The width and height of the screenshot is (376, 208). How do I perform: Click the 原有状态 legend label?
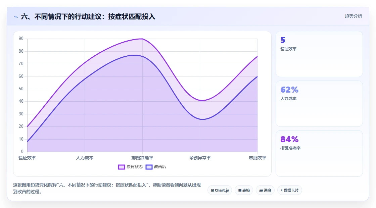click(x=135, y=167)
